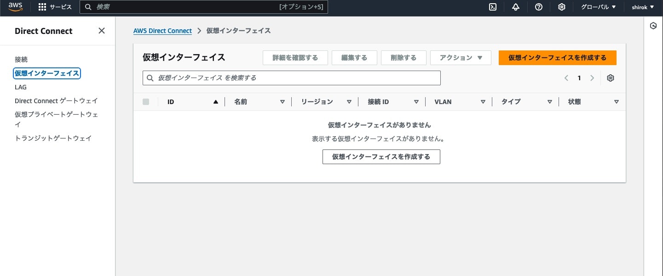Launch CloudShell terminal icon

click(493, 7)
